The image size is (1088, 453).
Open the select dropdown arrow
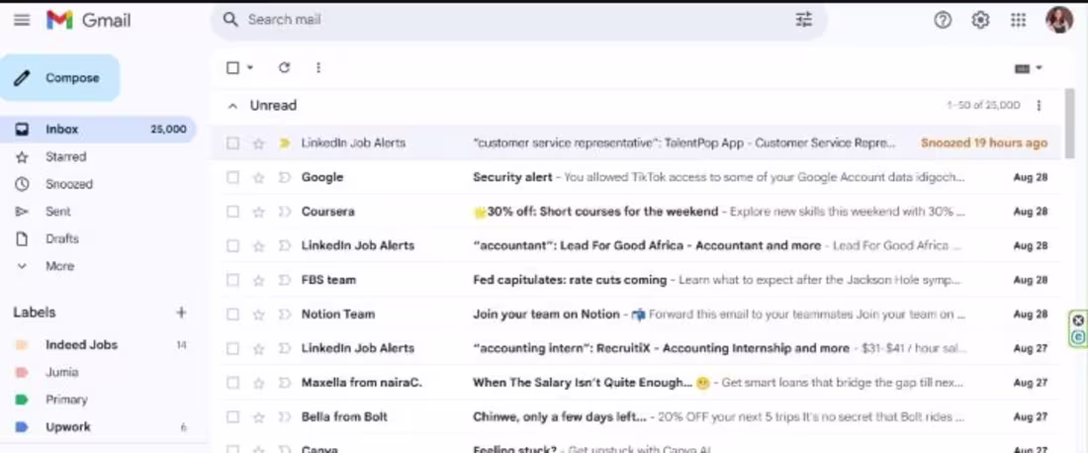250,67
